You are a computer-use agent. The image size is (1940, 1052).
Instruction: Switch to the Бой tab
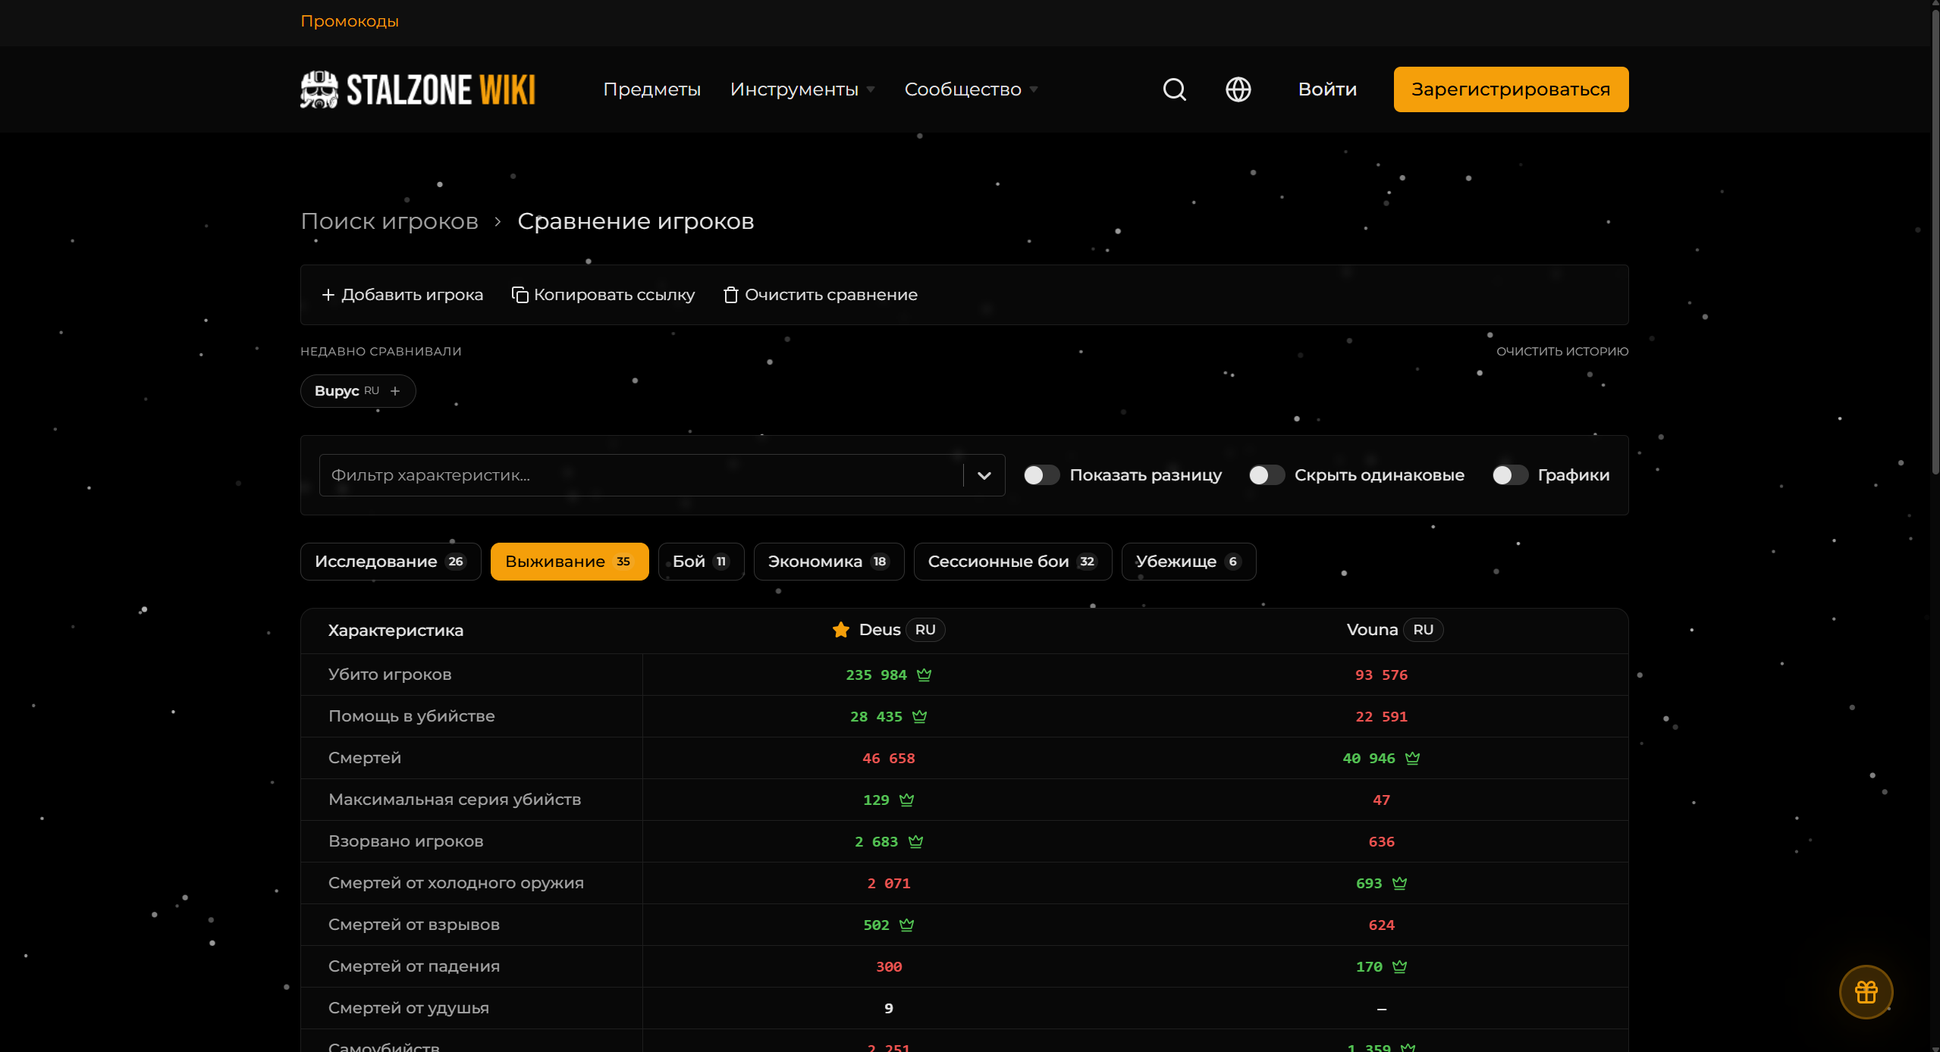[701, 562]
